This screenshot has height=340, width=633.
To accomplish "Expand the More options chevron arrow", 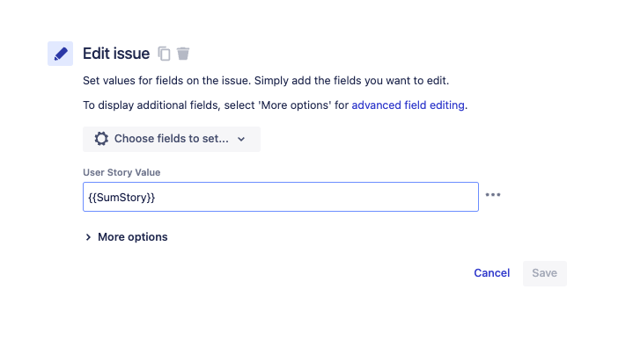I will tap(88, 237).
